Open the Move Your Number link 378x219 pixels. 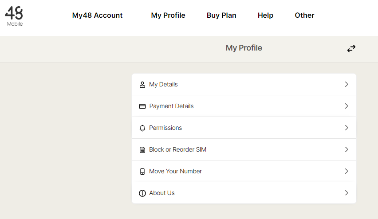coord(175,171)
